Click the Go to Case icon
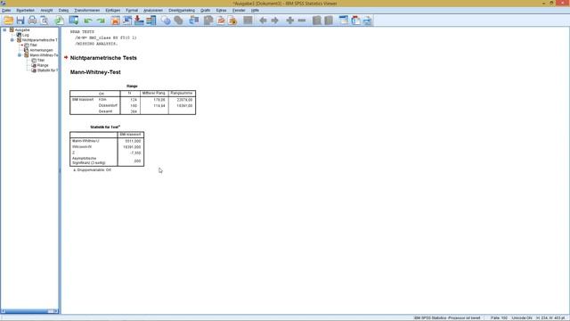The width and height of the screenshot is (570, 321). 127,21
